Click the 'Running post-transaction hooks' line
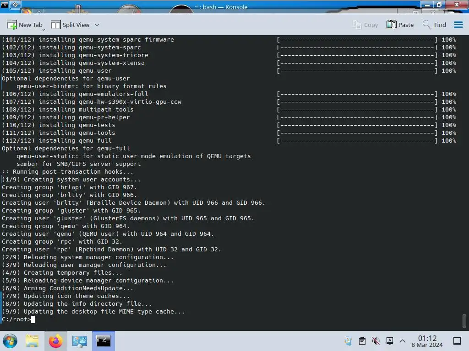This screenshot has width=469, height=351. (68, 172)
